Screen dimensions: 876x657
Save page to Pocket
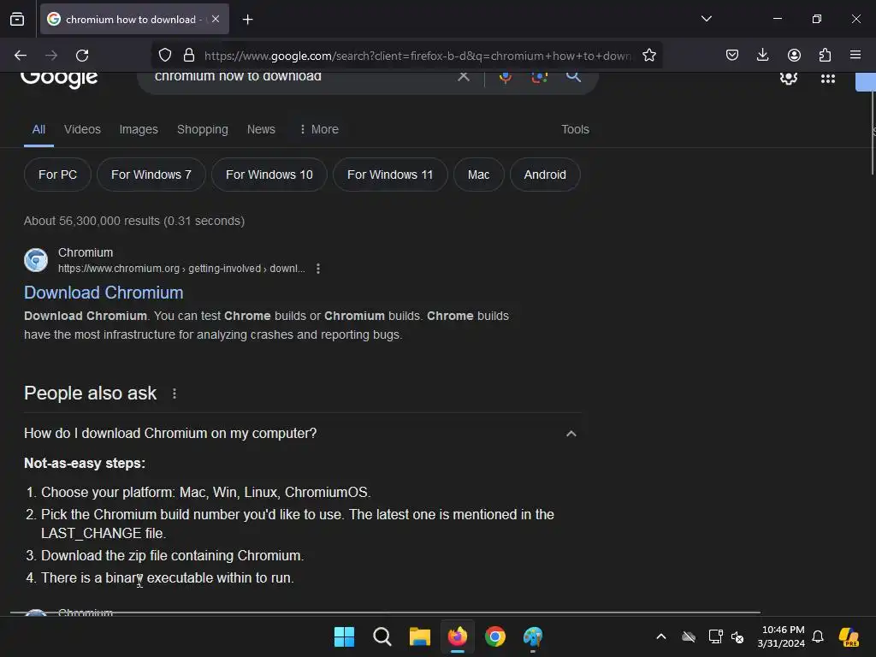click(x=732, y=56)
